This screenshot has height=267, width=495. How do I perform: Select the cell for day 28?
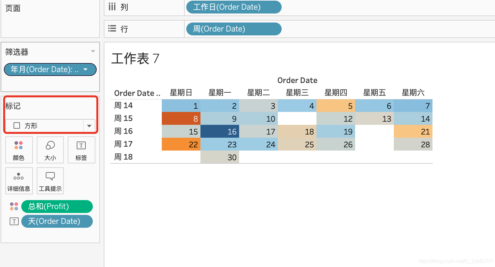tap(413, 144)
